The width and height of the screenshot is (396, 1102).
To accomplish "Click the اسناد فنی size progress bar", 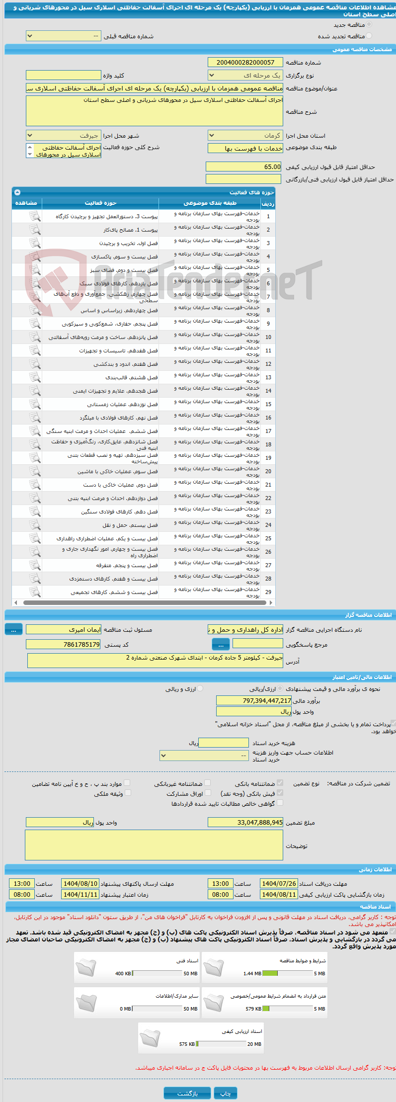I will pos(158,973).
